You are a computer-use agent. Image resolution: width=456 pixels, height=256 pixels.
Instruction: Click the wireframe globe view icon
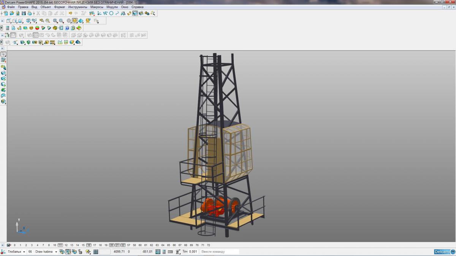coord(69,20)
